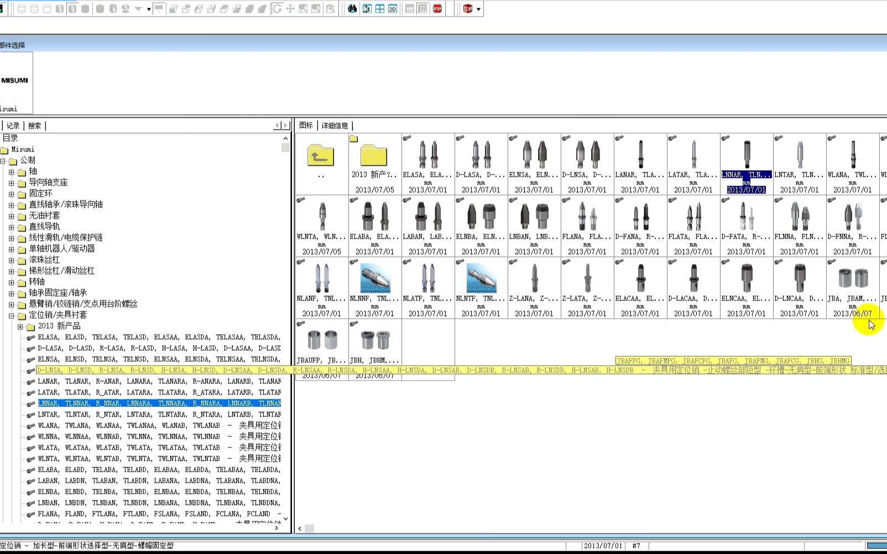Click the spreadsheet table view icon
This screenshot has height=554, width=887.
tap(410, 8)
